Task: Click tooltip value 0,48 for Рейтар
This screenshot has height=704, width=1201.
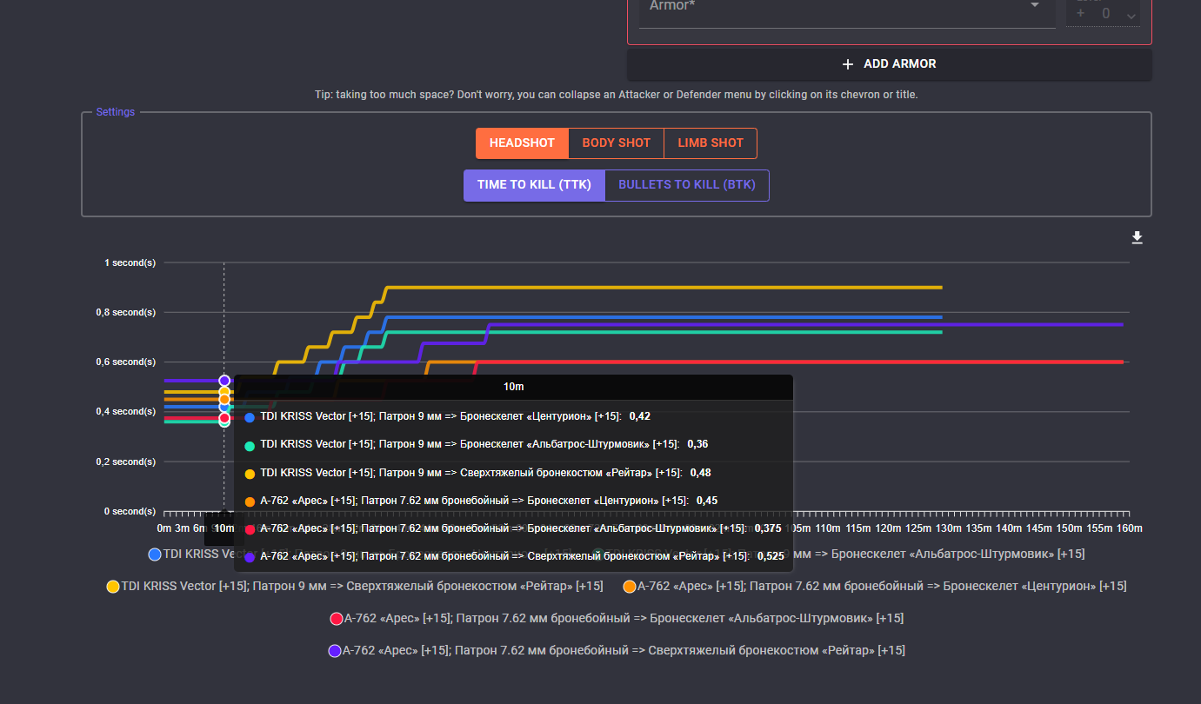Action: click(x=701, y=473)
